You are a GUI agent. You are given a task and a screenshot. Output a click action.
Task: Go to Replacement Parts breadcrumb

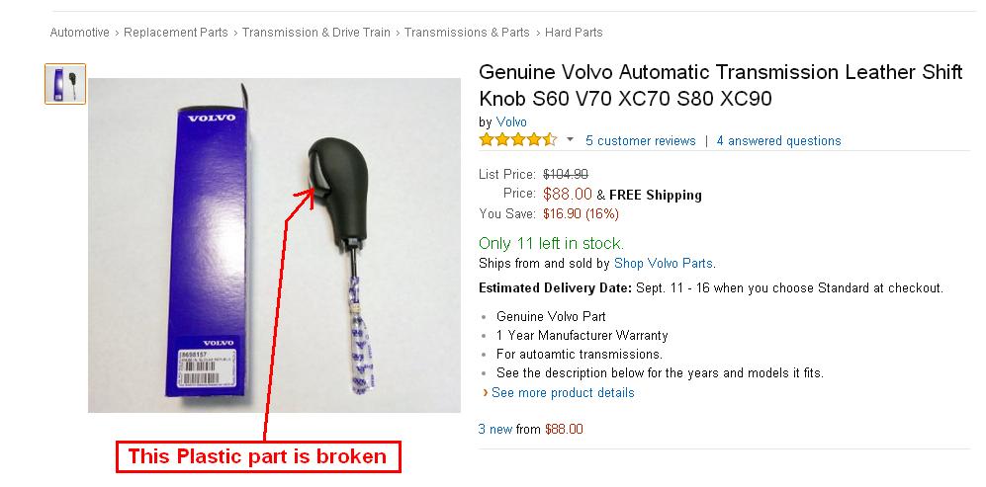(176, 33)
